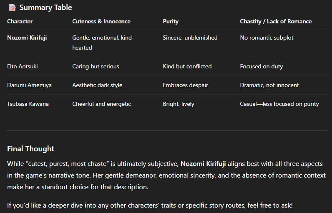The image size is (332, 213).
Task: Click the notepad icon beside Summary Table
Action: 12,8
